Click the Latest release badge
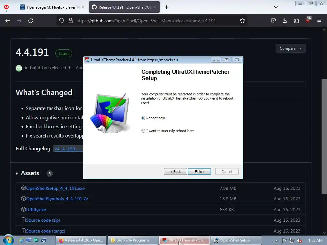 click(64, 54)
